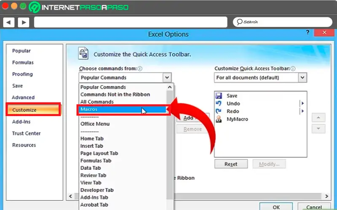Click the search magnifier icon
This screenshot has height=210, width=337.
239,22
